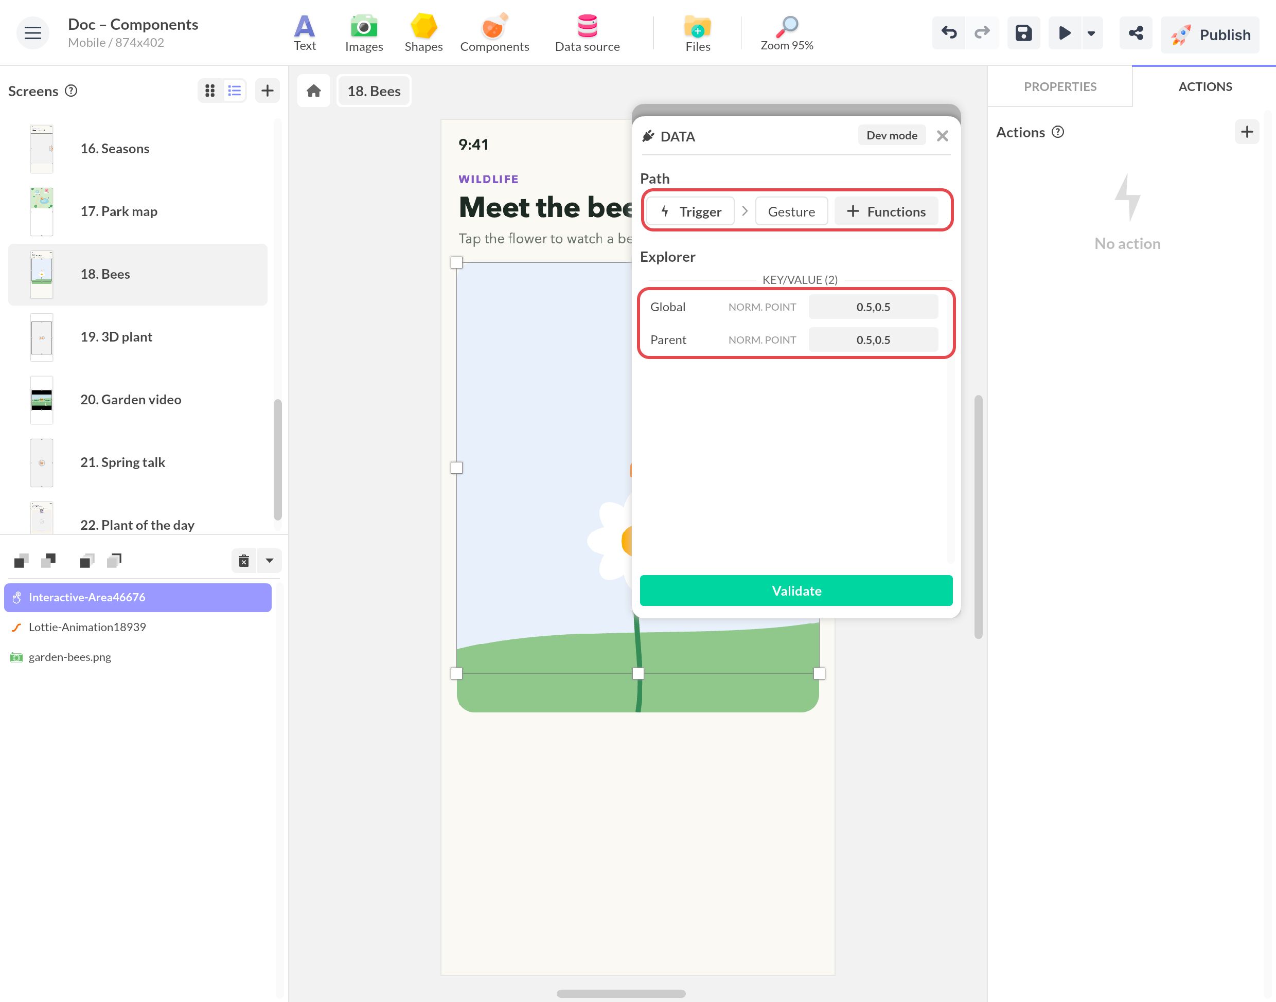Click the Park map screen thumbnail
Screen dimensions: 1276x1002
tap(42, 211)
